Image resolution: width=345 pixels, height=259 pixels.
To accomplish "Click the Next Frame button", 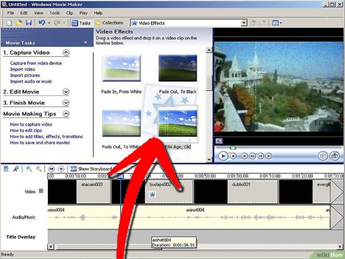I will click(x=261, y=156).
